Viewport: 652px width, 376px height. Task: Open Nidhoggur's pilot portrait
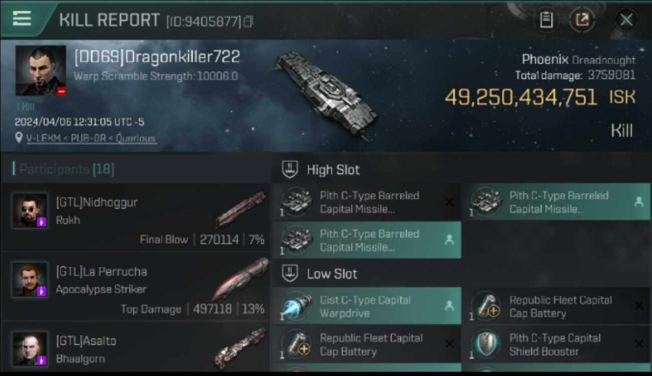tap(30, 211)
